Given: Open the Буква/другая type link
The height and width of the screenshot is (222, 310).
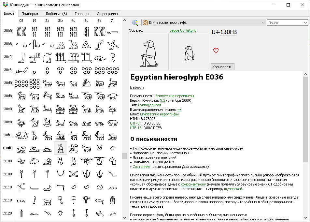Looking at the screenshot, I should point(149,105).
